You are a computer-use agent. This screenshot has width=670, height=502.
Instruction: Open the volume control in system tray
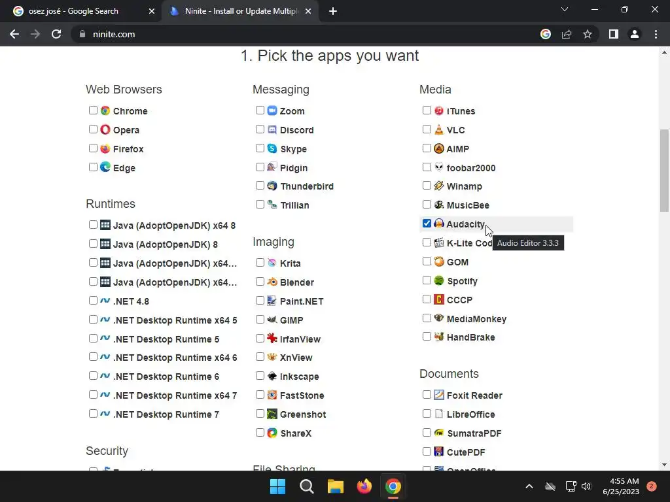coord(586,486)
